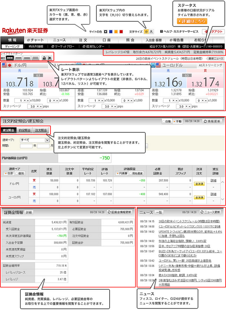The height and width of the screenshot is (310, 226).
Task: Set font size to 小
Action: click(146, 32)
